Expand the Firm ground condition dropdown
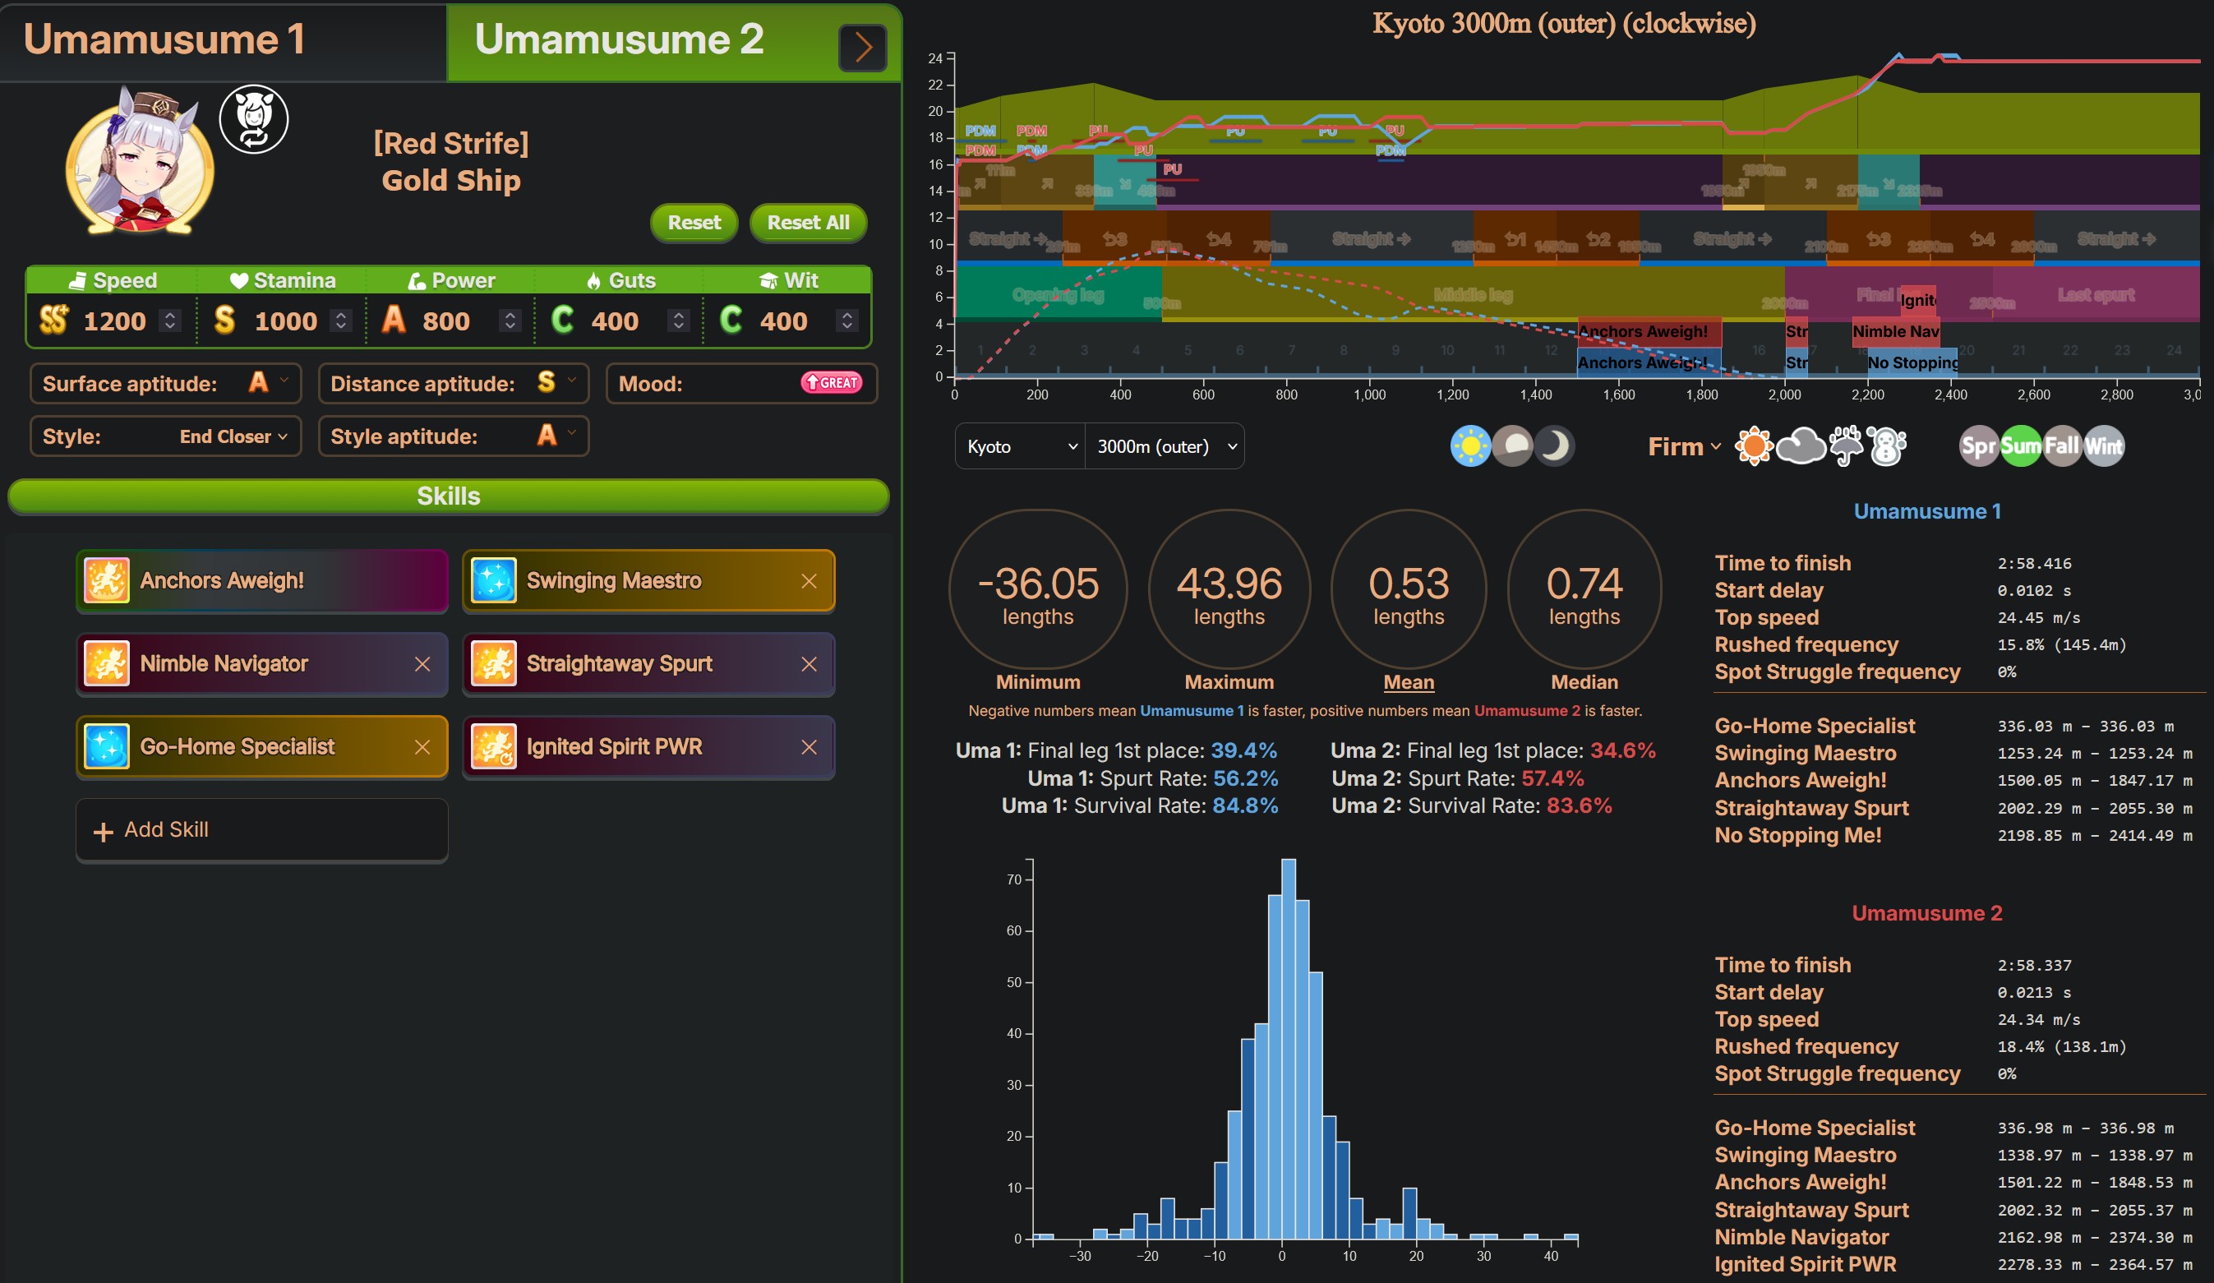This screenshot has height=1283, width=2214. [x=1683, y=446]
